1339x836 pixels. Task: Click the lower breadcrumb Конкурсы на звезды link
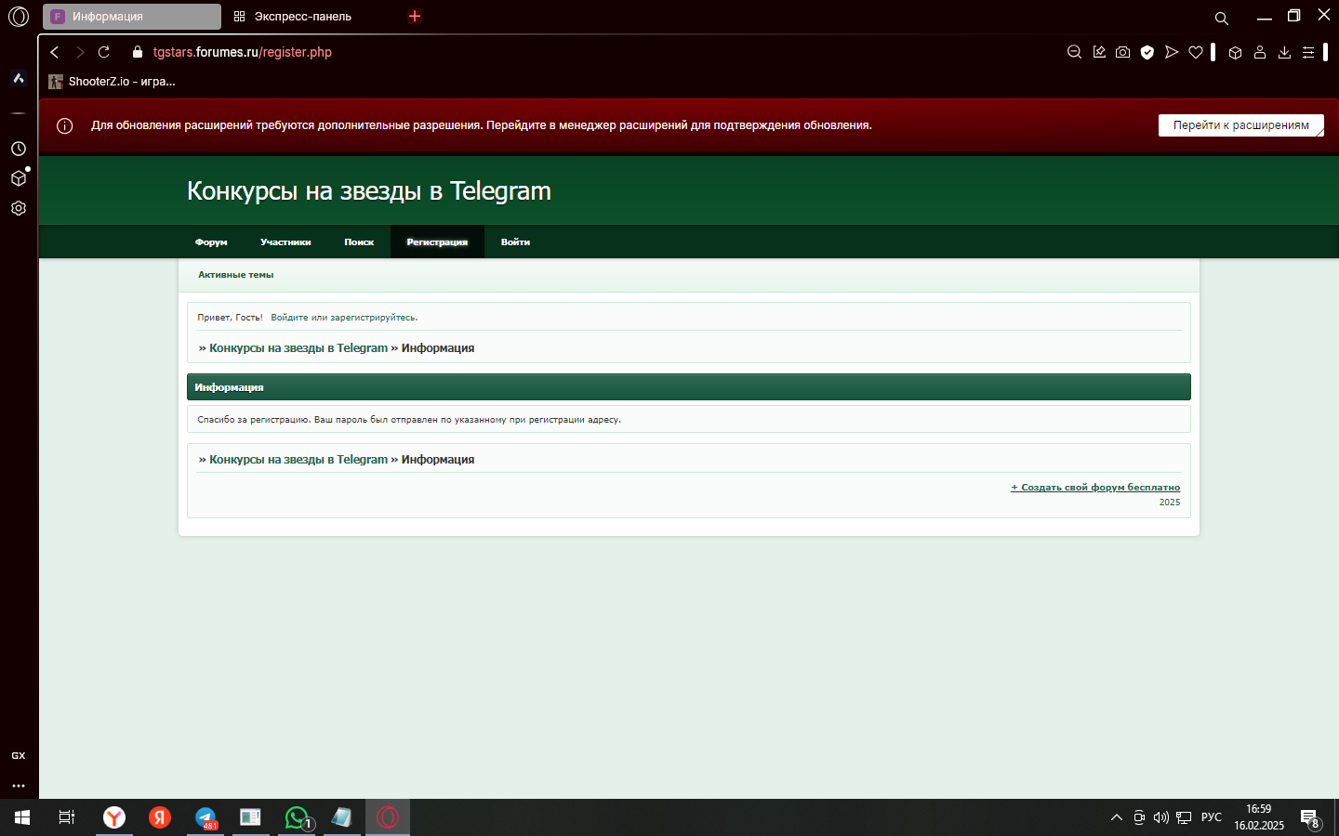tap(298, 460)
